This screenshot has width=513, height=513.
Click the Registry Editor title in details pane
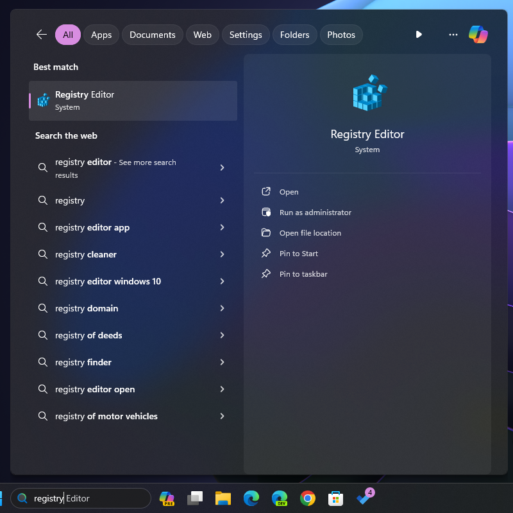(x=367, y=134)
